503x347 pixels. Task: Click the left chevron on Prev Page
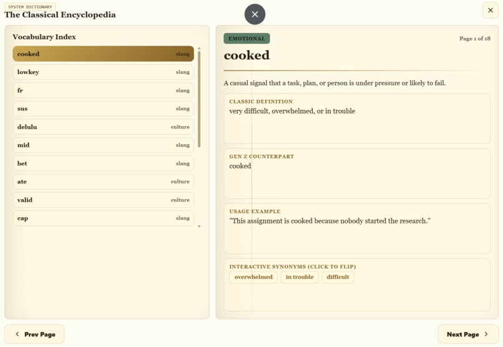(17, 334)
